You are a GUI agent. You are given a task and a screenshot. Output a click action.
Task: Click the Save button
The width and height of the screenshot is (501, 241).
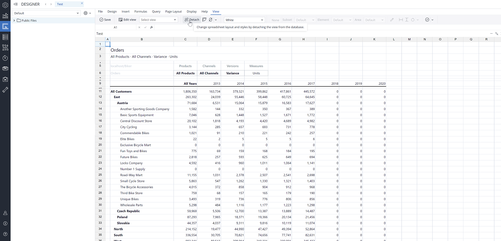point(105,20)
